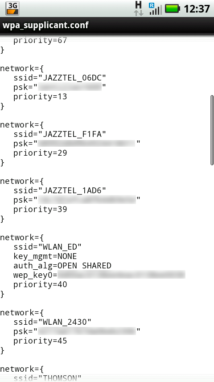Click the wpa_supplicant.conf title bar
This screenshot has width=214, height=382.
(107, 25)
